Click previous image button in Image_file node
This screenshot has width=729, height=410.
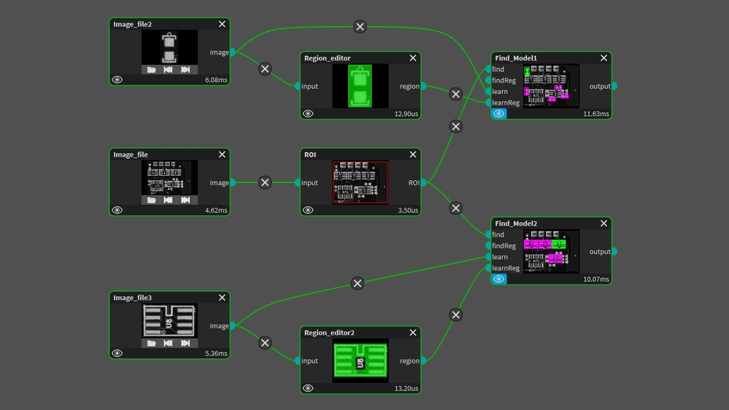pyautogui.click(x=169, y=201)
